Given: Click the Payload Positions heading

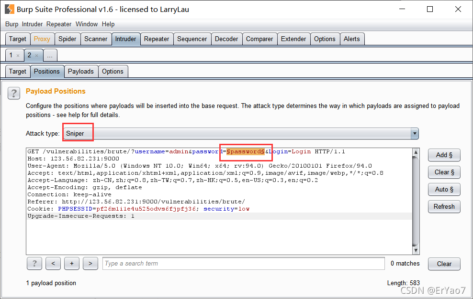Looking at the screenshot, I should point(56,91).
